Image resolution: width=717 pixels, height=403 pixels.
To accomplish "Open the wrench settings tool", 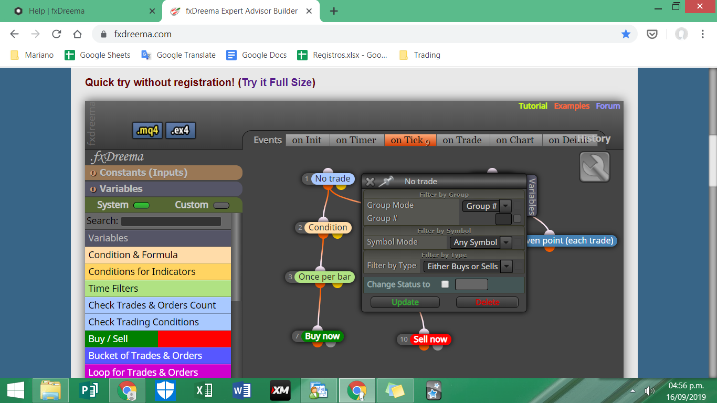I will coord(595,167).
